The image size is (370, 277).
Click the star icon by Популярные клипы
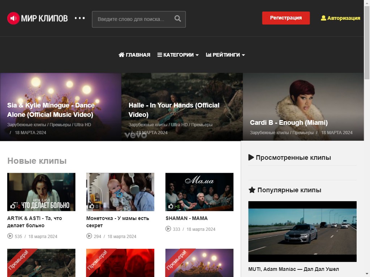click(252, 190)
